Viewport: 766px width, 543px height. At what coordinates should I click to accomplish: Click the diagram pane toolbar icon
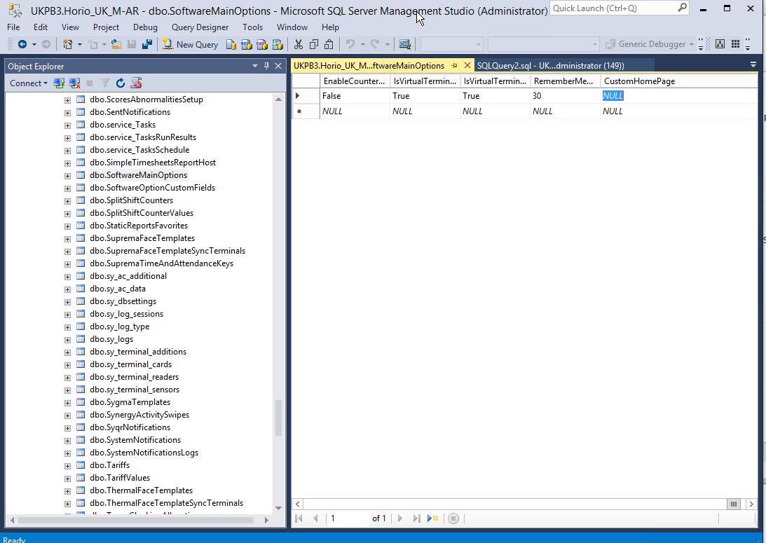(720, 44)
